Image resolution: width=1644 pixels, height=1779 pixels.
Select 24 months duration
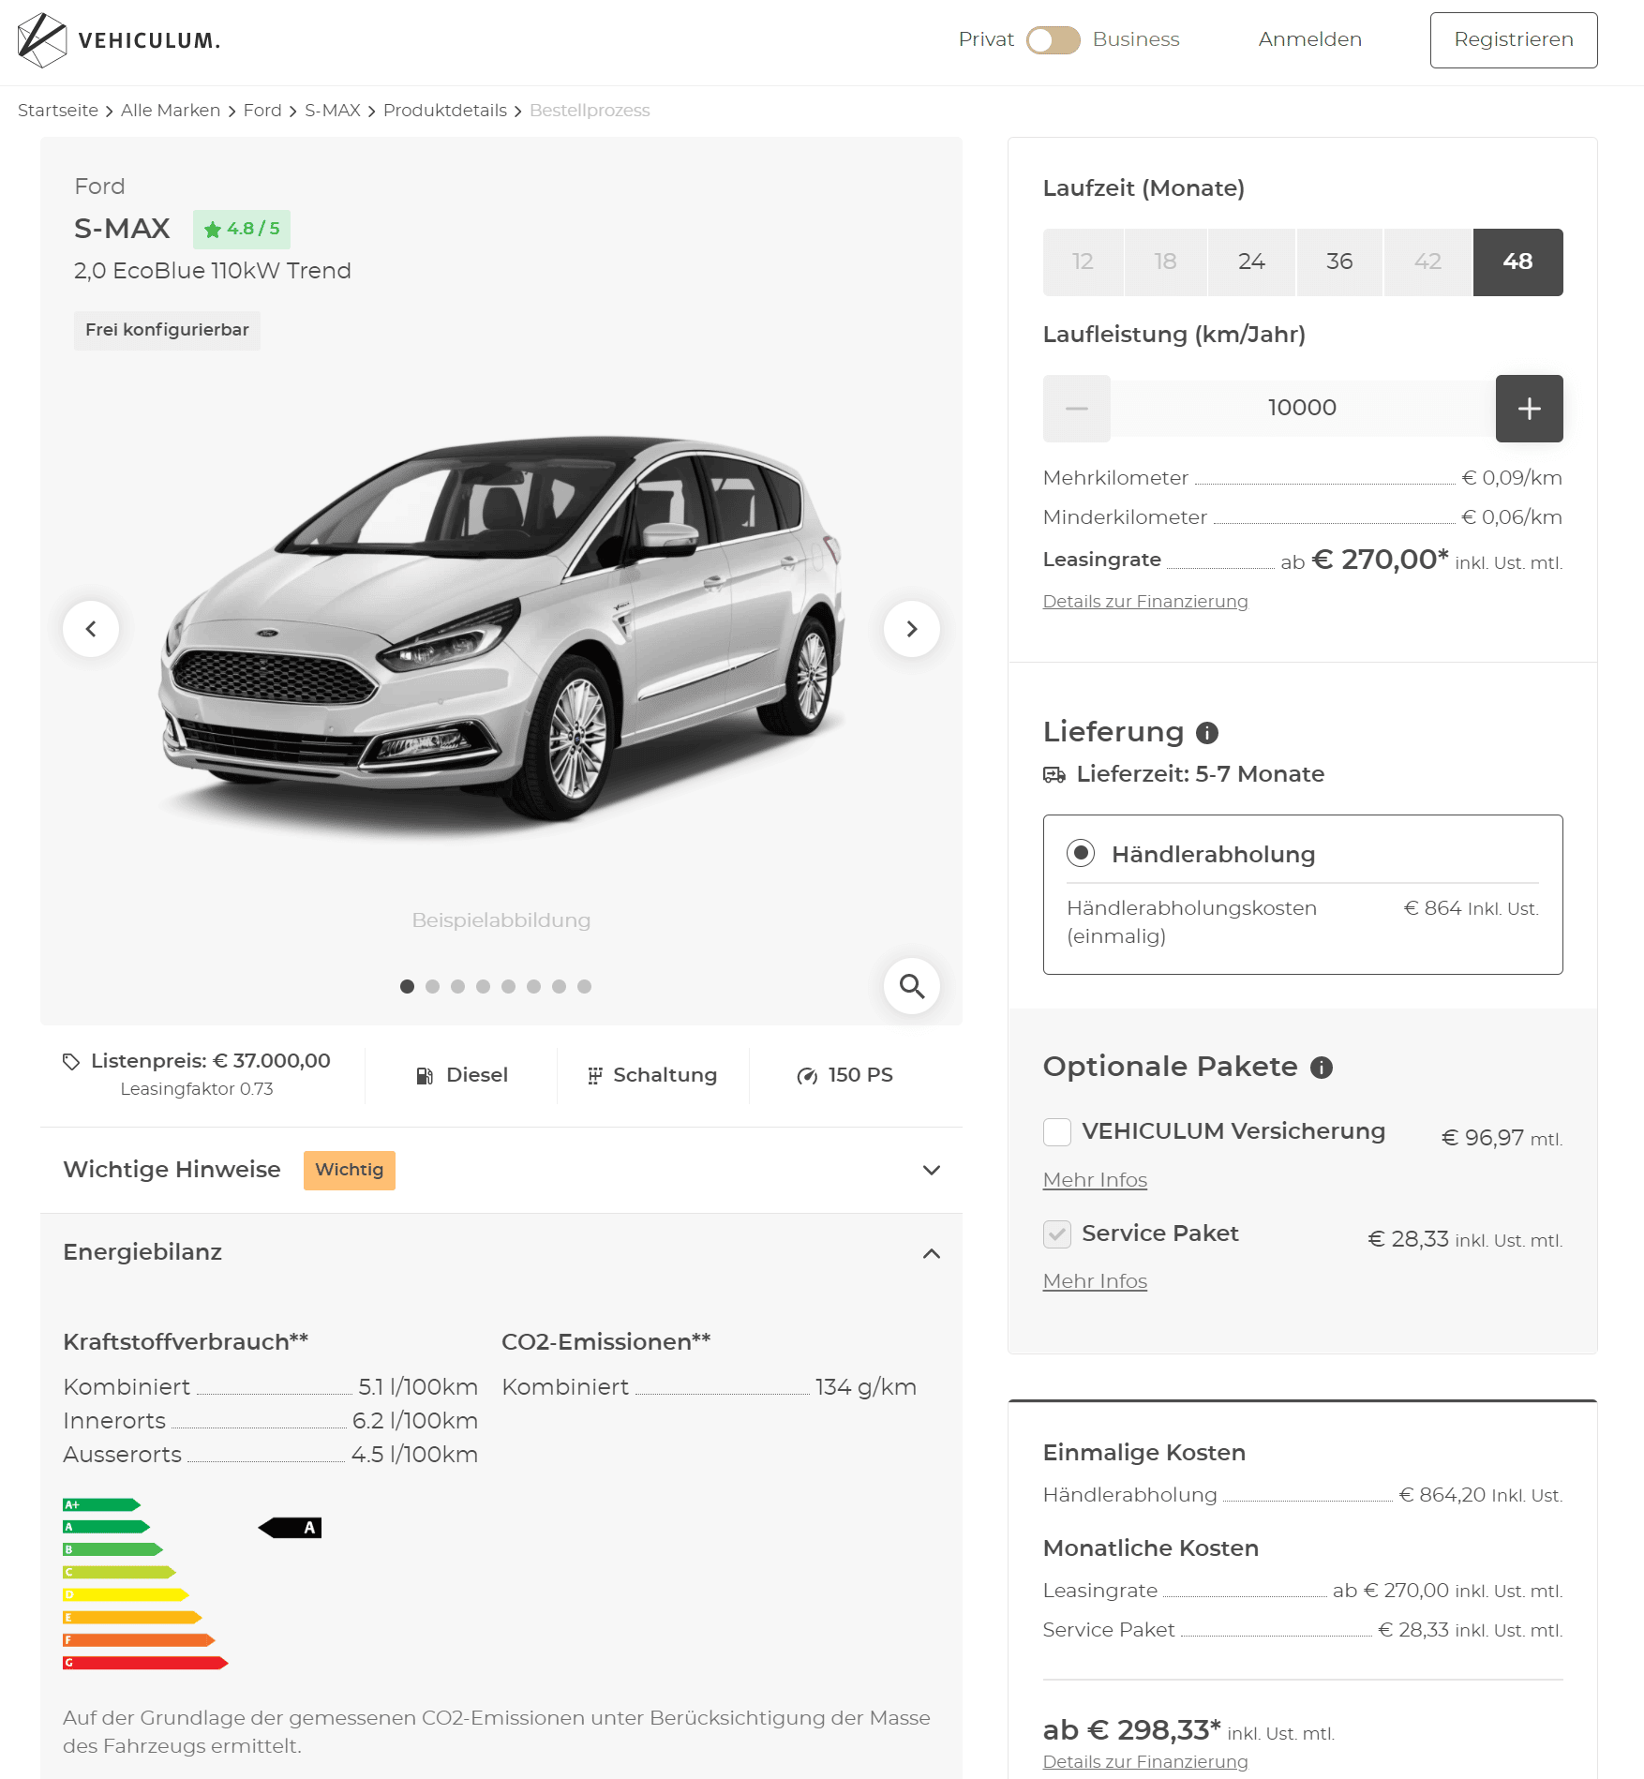tap(1251, 262)
